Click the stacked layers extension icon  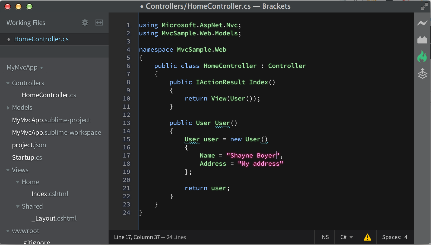point(422,73)
